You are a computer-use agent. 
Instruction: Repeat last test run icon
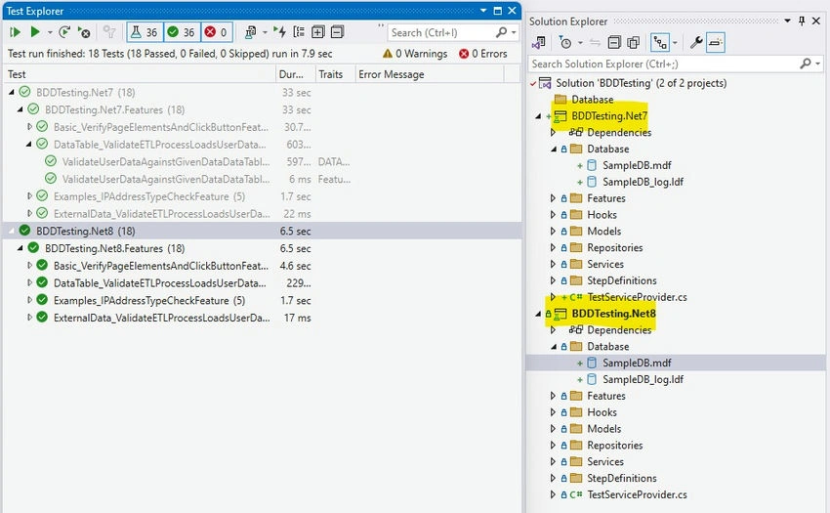tap(64, 32)
